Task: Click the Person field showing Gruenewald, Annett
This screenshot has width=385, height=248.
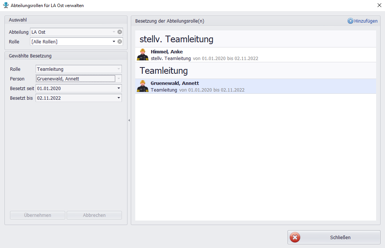Action: point(76,79)
